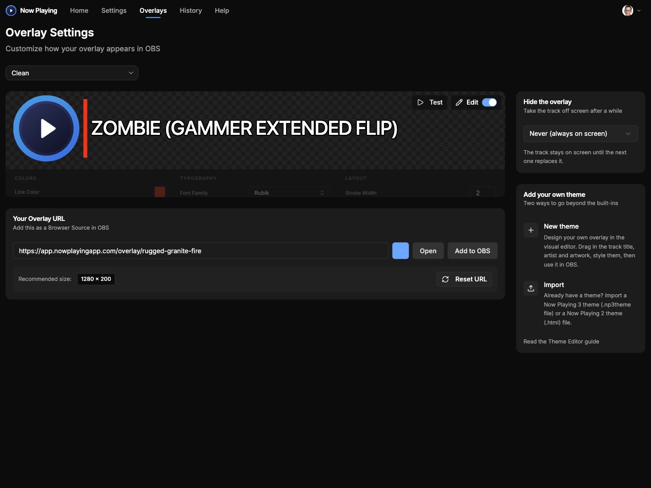Viewport: 651px width, 488px height.
Task: Select the New theme option
Action: 580,246
